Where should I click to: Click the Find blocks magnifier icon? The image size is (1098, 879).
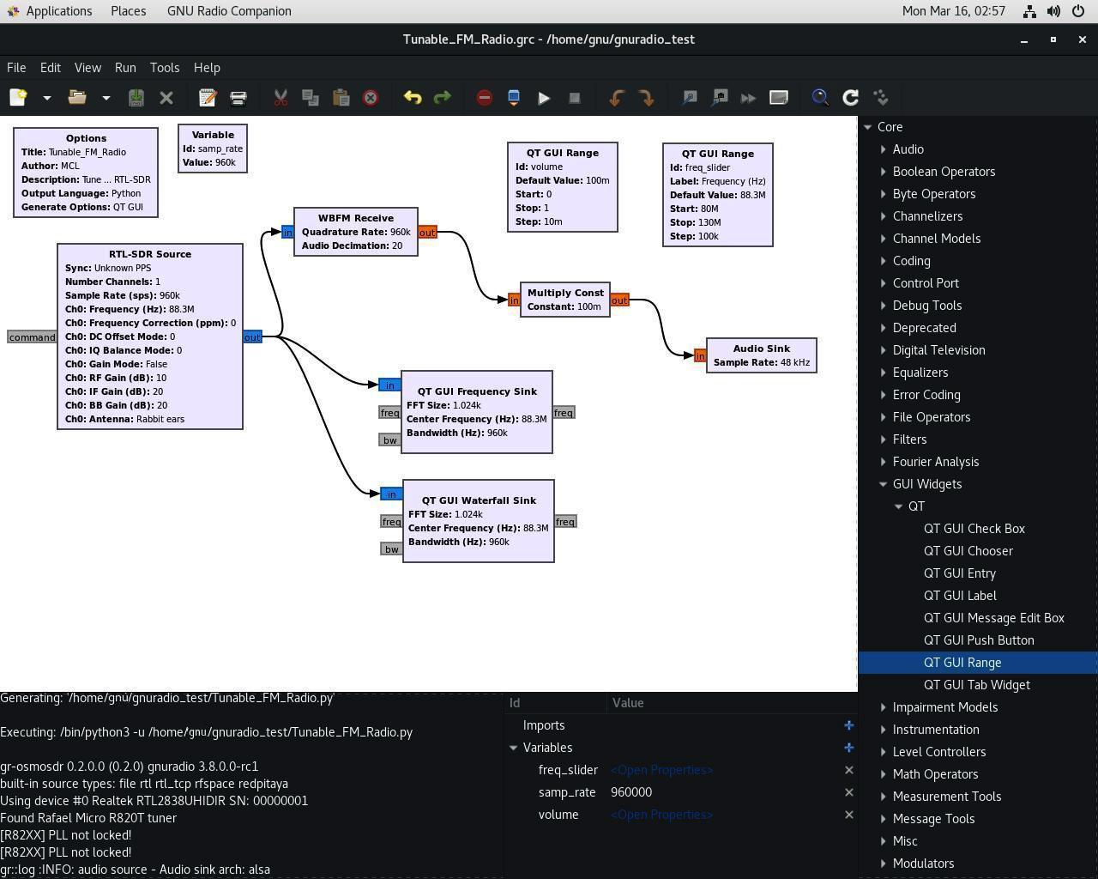pyautogui.click(x=820, y=98)
